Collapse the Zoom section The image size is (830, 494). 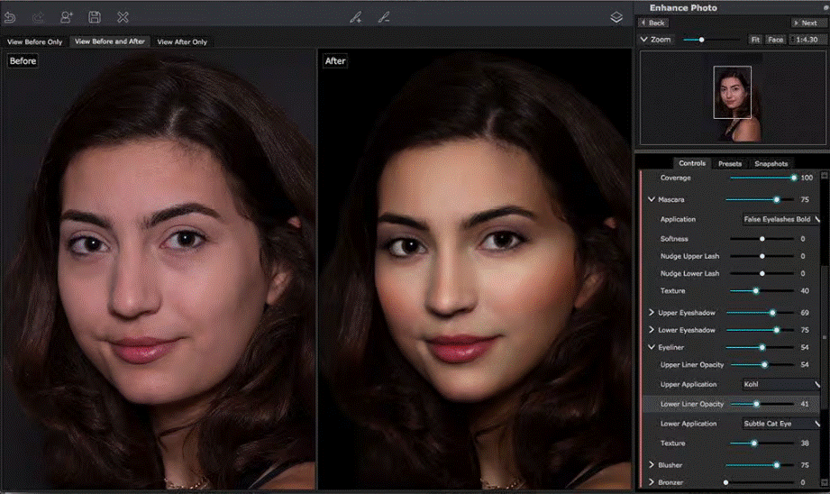pyautogui.click(x=643, y=40)
